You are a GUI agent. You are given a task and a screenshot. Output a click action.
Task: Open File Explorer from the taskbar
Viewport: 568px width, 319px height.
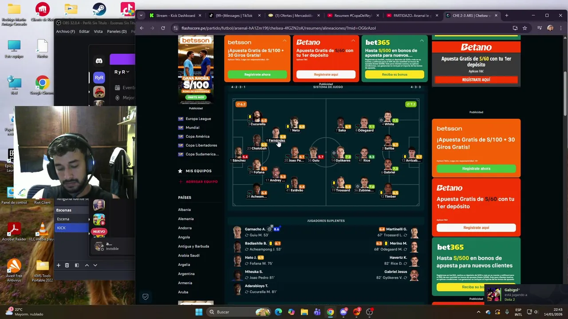coord(304,312)
